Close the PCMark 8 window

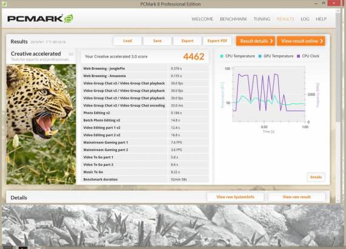[334, 3]
